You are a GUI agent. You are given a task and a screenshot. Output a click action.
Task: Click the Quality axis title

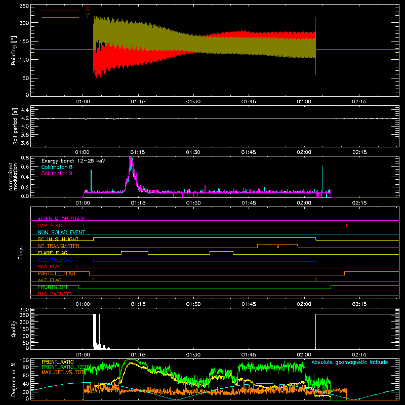click(14, 329)
